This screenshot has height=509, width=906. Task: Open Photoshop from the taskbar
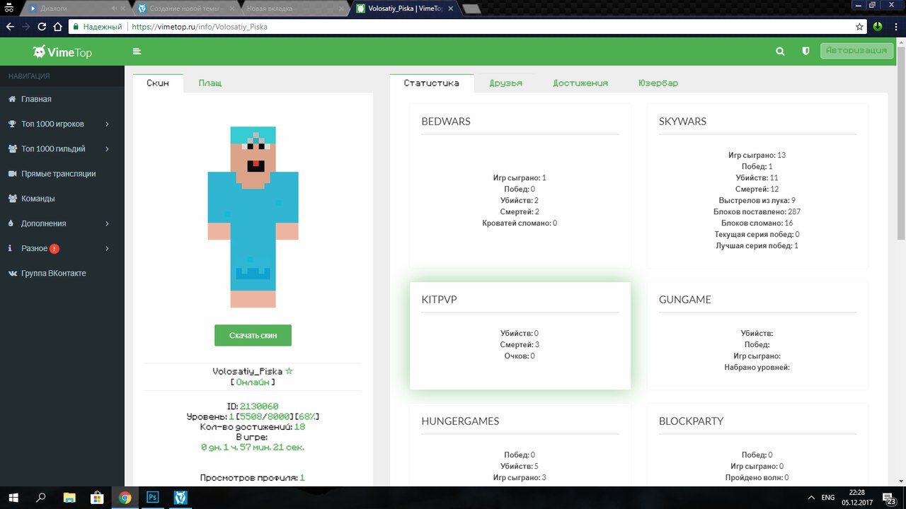coord(152,498)
